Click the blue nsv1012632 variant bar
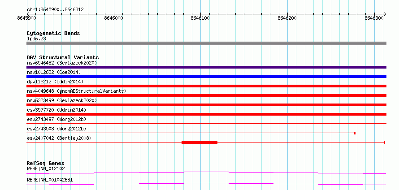 (x=206, y=77)
